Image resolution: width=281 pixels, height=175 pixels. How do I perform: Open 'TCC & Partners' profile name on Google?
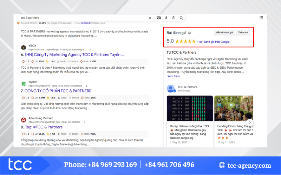pyautogui.click(x=187, y=87)
